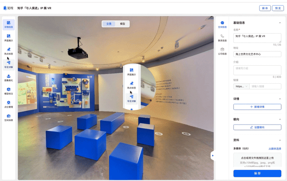The width and height of the screenshot is (287, 181).
Task: Click the 从媒体选择 link
Action: point(275,149)
